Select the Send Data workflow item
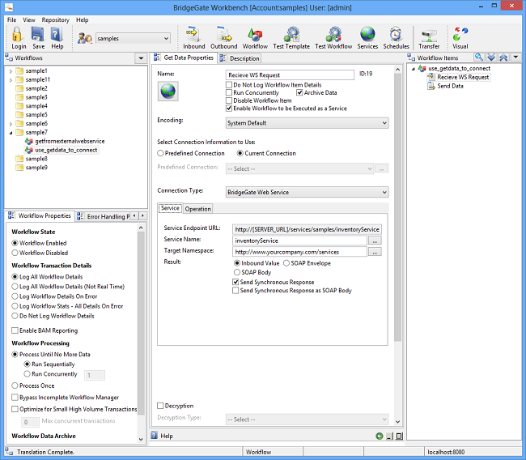This screenshot has width=526, height=460. [450, 86]
